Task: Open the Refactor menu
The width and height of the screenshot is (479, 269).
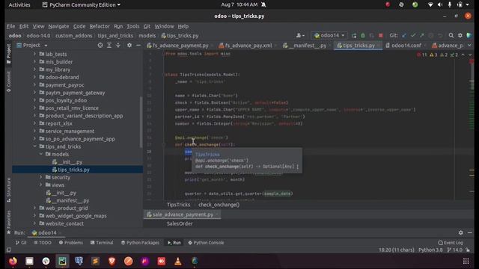Action: tap(100, 26)
